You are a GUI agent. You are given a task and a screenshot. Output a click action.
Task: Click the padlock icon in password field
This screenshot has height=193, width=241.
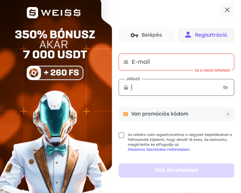[126, 87]
